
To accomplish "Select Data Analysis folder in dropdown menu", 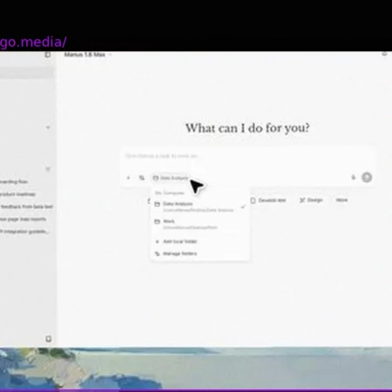I will coord(199,206).
